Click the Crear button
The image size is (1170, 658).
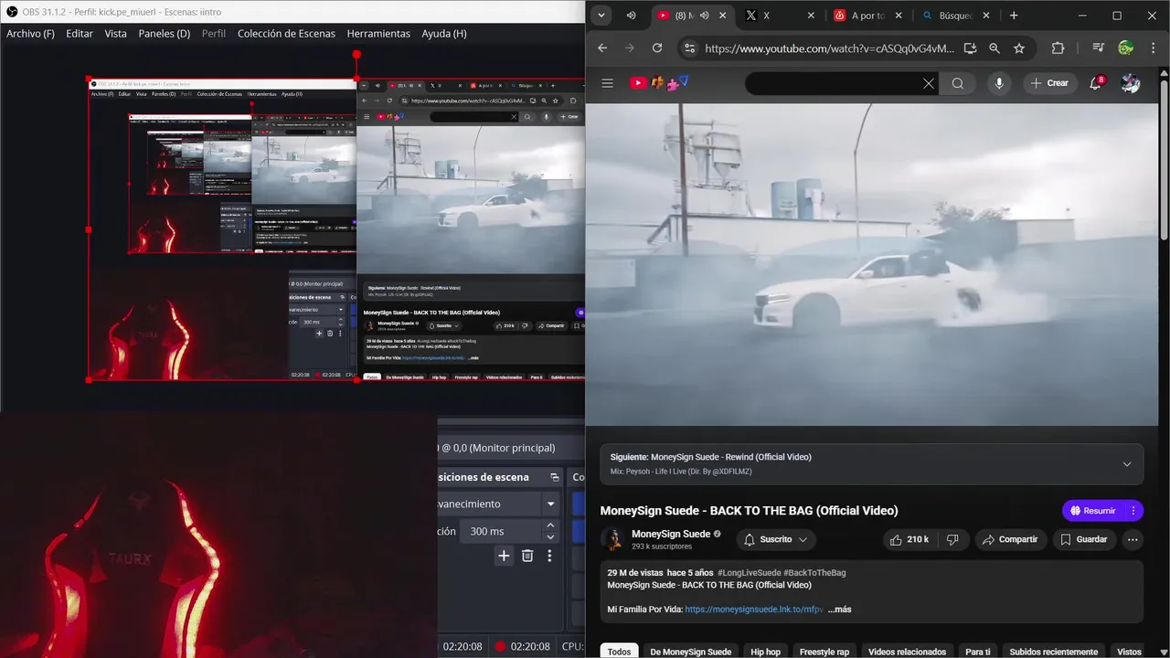[x=1049, y=83]
